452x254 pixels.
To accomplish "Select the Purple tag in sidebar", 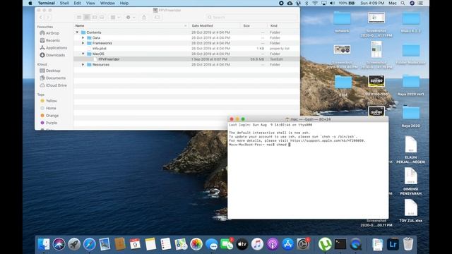I will 49,123.
